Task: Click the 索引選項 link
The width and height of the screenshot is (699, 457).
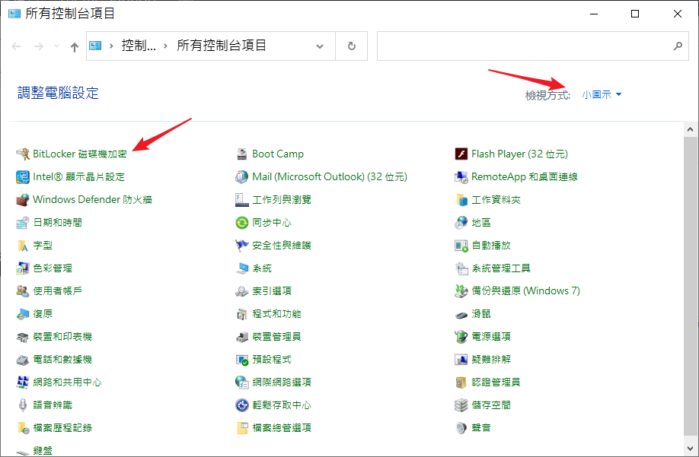Action: (x=272, y=291)
